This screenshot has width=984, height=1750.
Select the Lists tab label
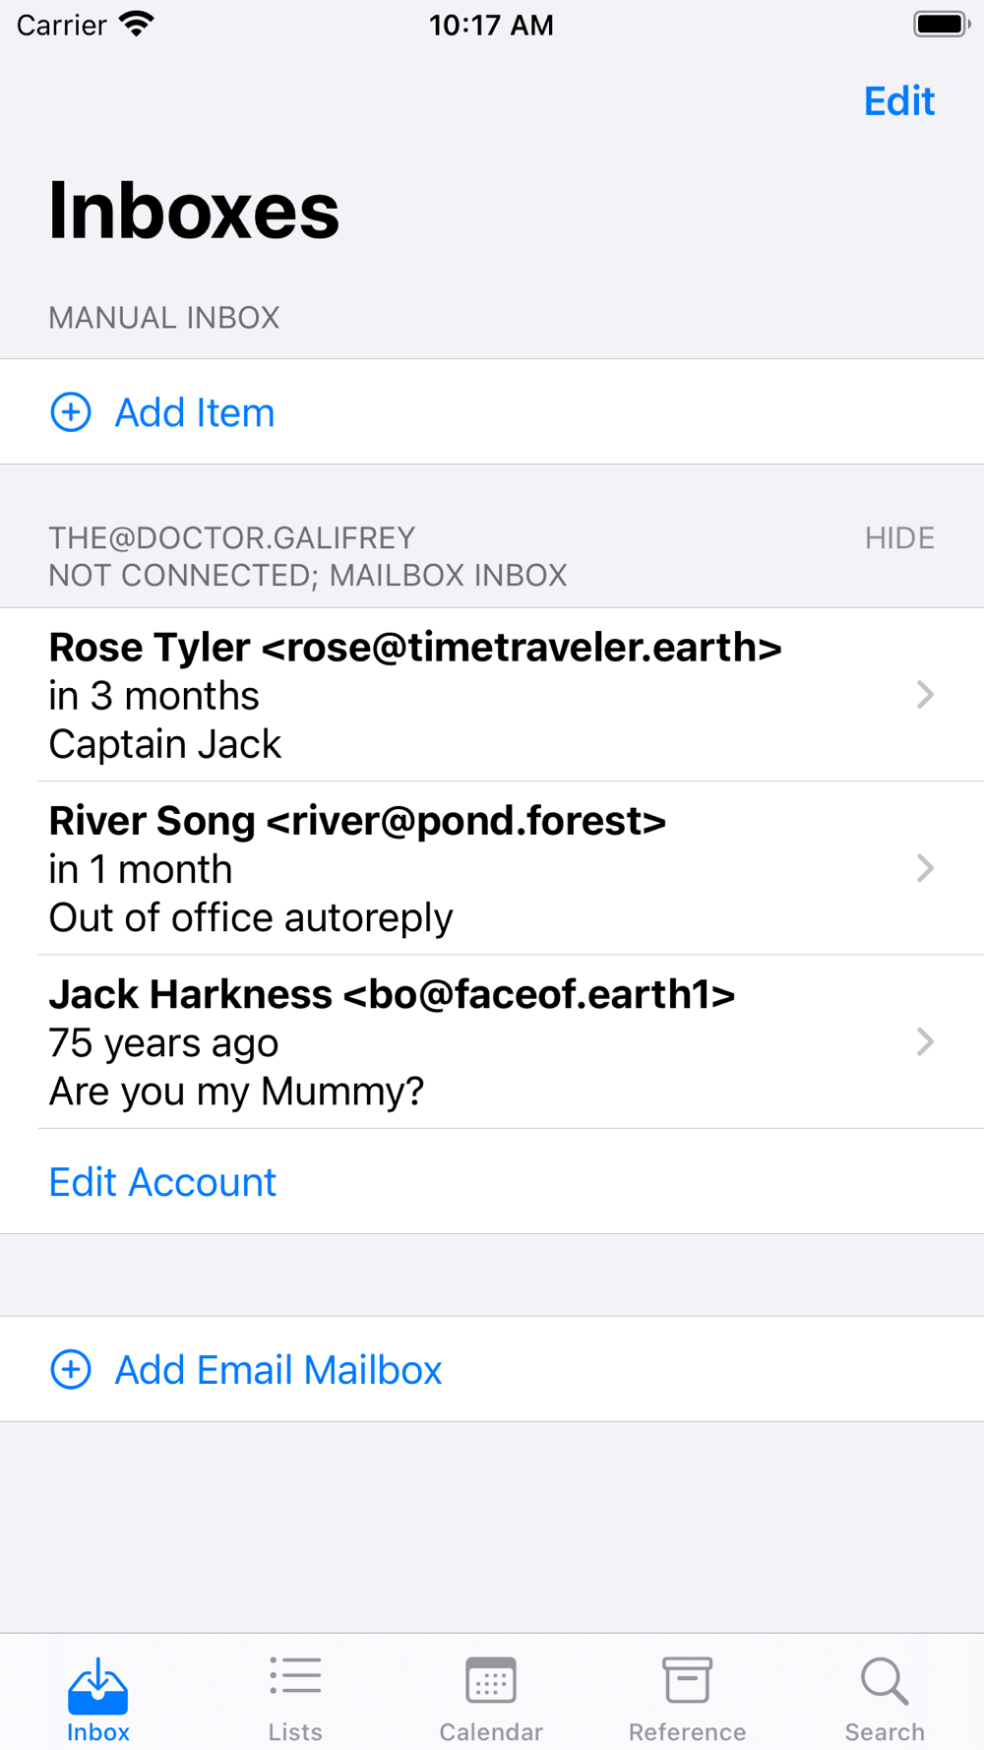pos(295,1732)
